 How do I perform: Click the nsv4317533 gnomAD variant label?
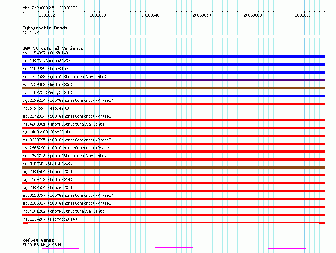(x=65, y=77)
